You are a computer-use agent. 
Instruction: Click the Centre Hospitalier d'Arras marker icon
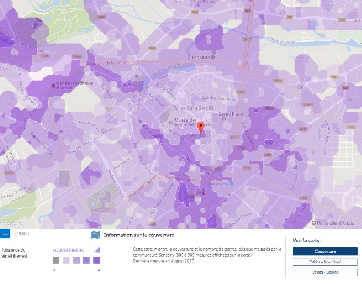point(53,85)
